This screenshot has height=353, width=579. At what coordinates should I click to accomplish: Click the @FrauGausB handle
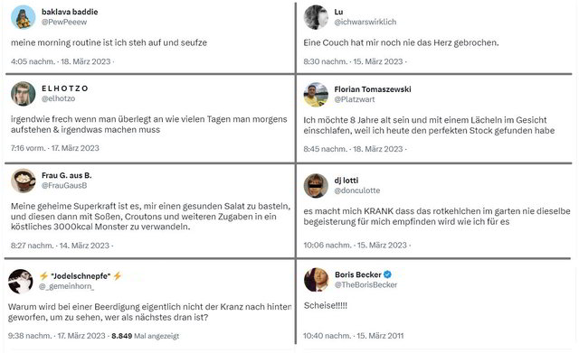pos(64,185)
